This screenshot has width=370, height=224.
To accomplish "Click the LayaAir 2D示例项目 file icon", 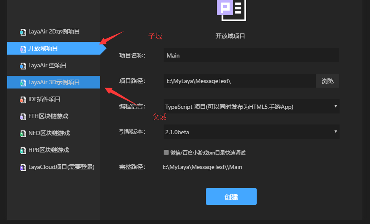I will click(23, 32).
